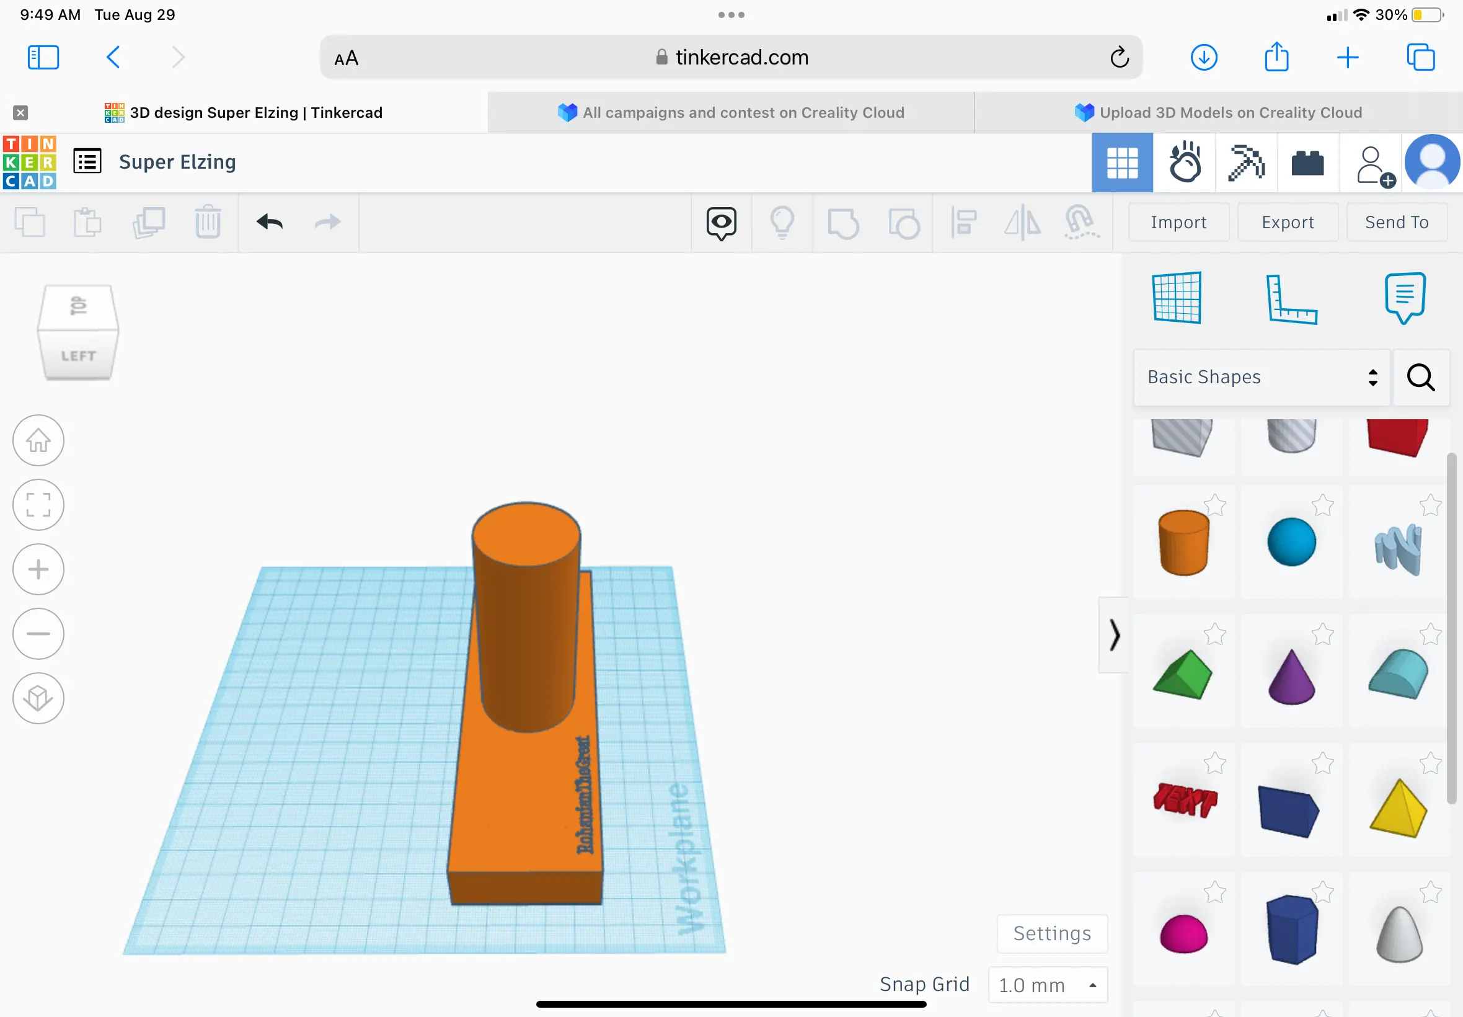Open the Basic Shapes dropdown
Screen dimensions: 1463x1017
[x=1261, y=377]
